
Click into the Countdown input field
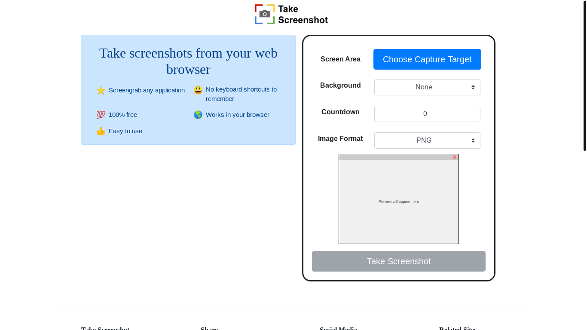coord(427,114)
